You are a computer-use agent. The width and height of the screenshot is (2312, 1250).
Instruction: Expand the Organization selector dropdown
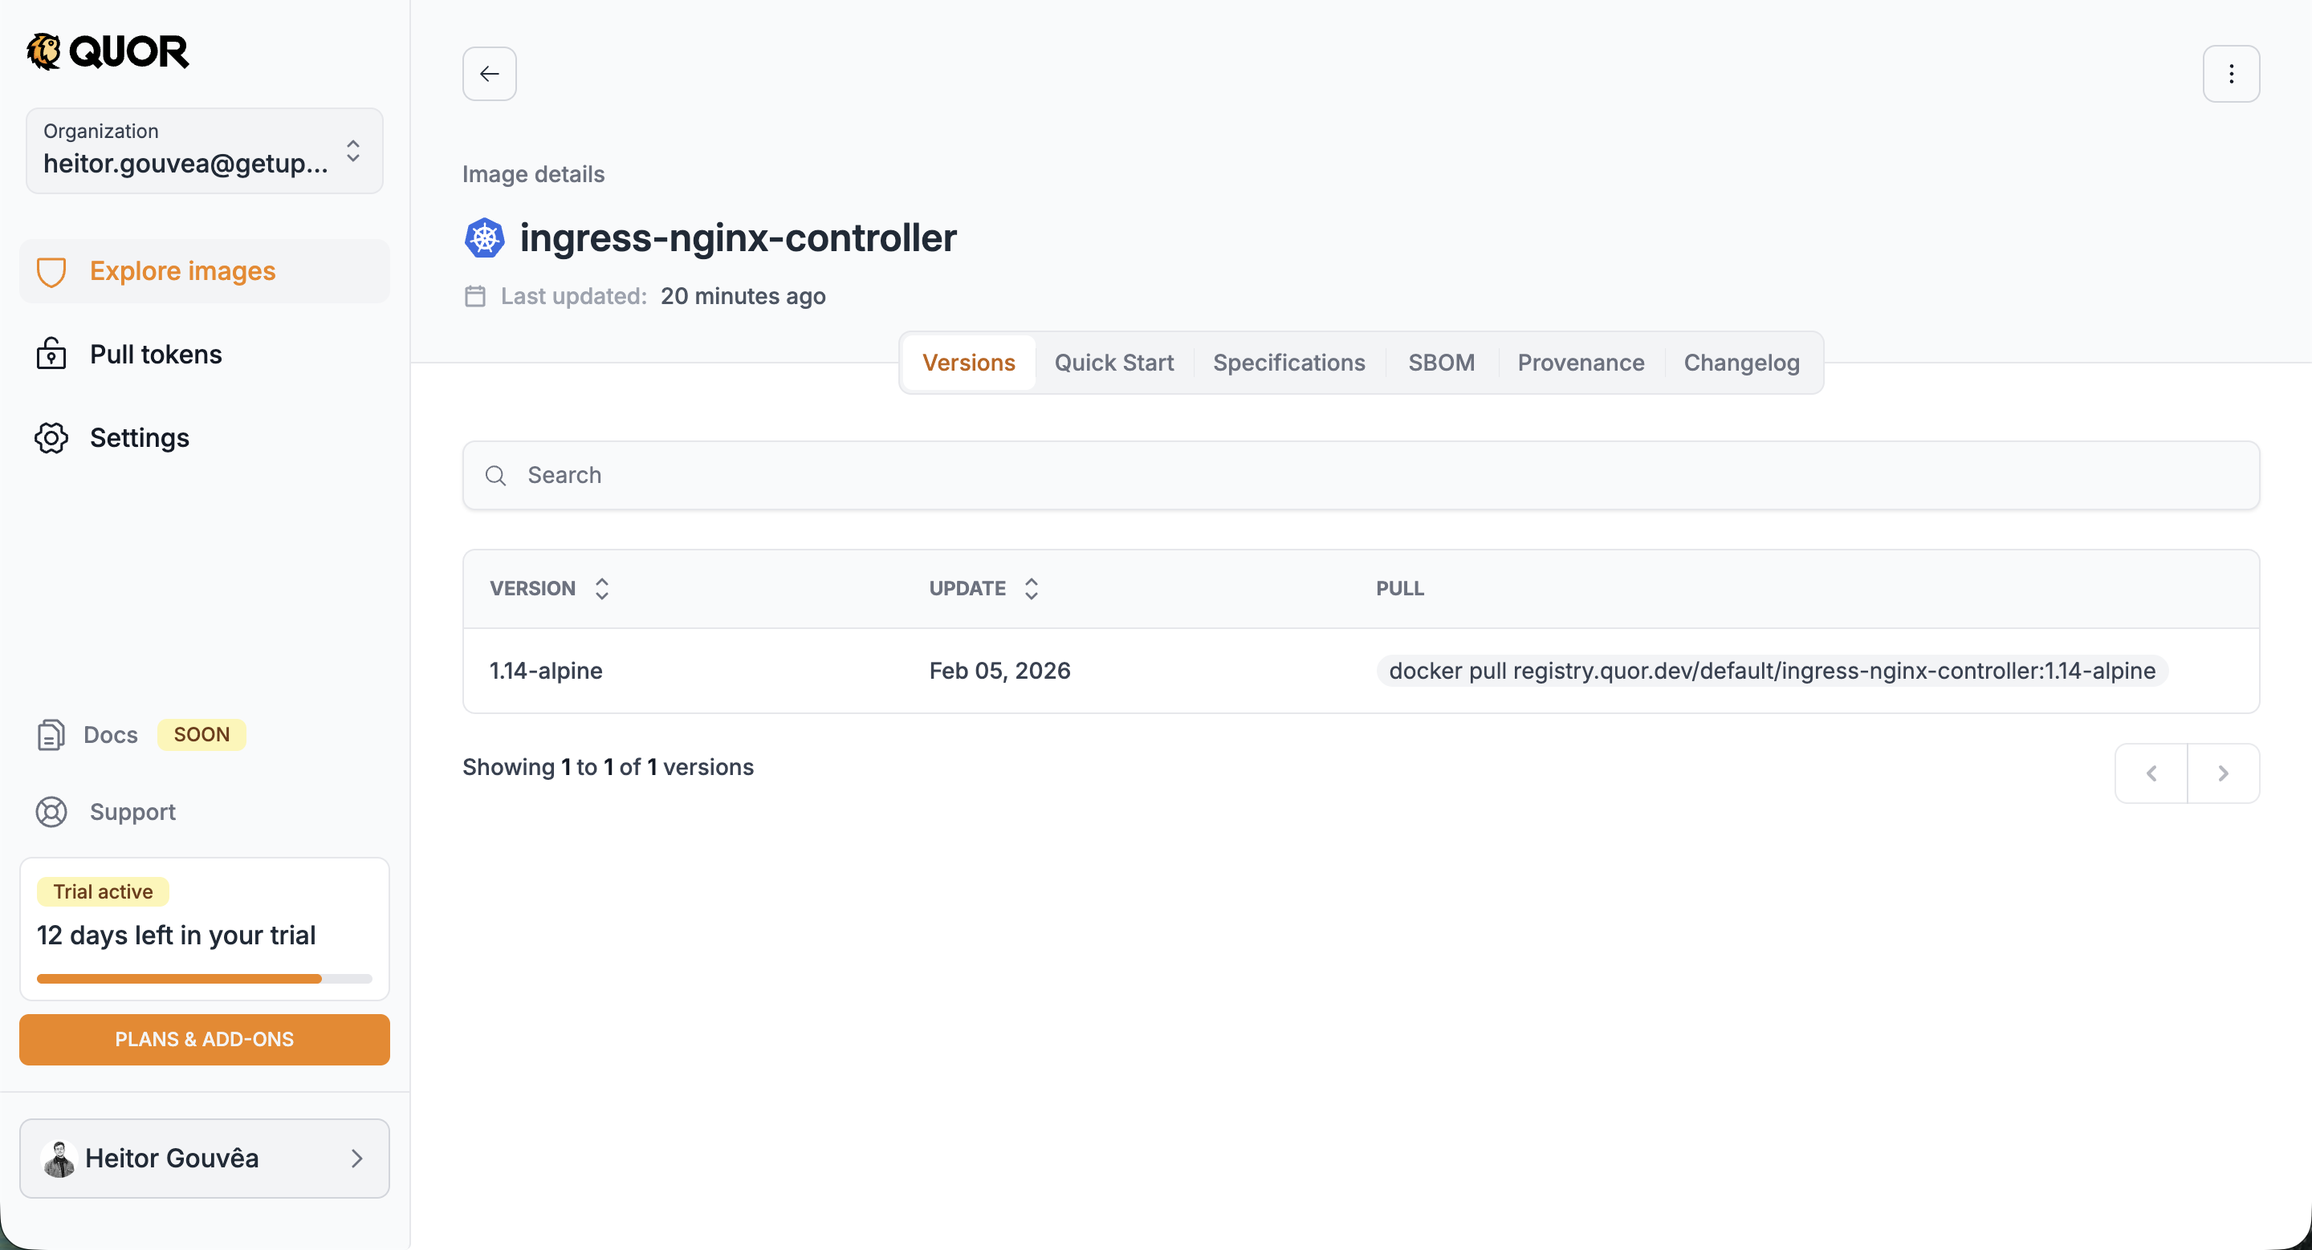[205, 151]
